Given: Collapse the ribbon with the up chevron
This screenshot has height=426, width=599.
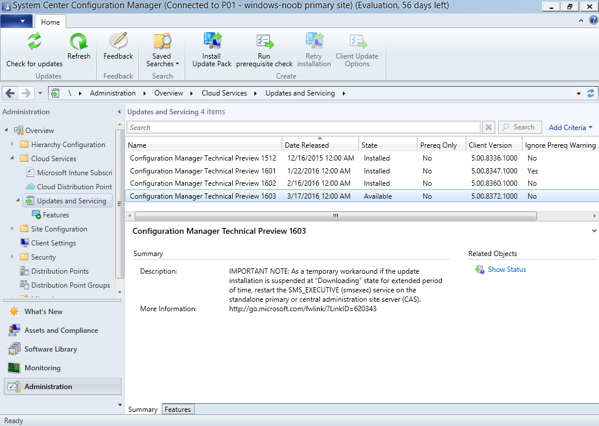Looking at the screenshot, I should pyautogui.click(x=581, y=21).
